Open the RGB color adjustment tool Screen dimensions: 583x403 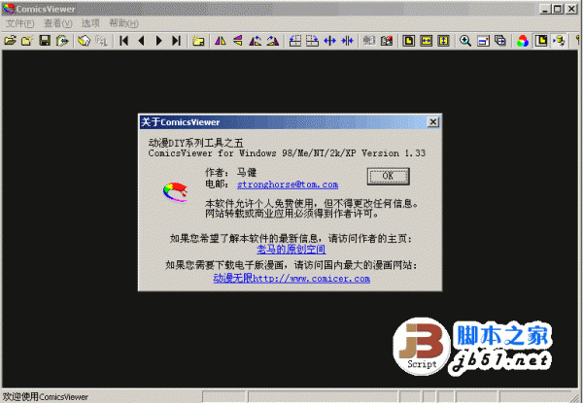523,41
